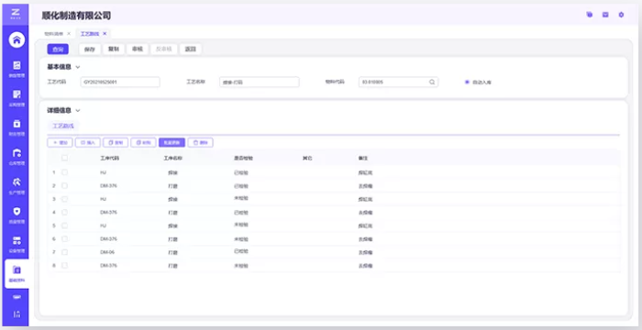Click the filled purple batch update button
The width and height of the screenshot is (642, 330).
[172, 142]
